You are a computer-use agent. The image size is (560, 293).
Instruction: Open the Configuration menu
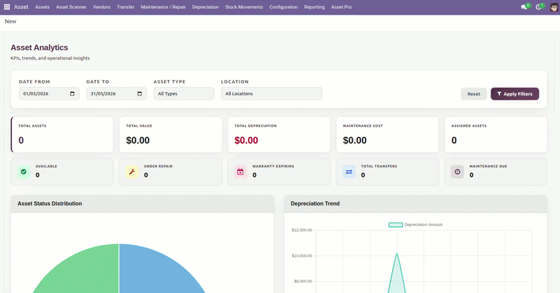pyautogui.click(x=283, y=7)
